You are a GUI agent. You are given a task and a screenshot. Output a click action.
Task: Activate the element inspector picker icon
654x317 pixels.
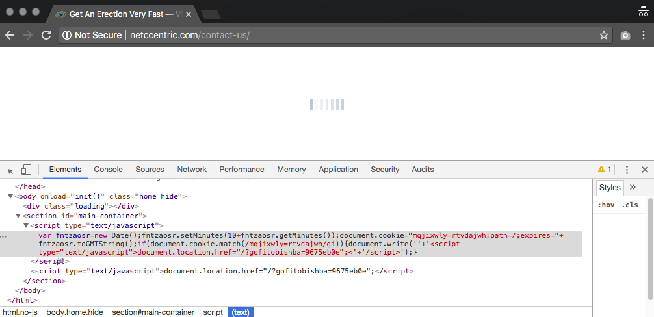point(8,170)
